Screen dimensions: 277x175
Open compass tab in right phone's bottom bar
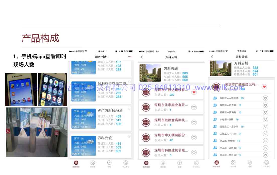click(250, 162)
